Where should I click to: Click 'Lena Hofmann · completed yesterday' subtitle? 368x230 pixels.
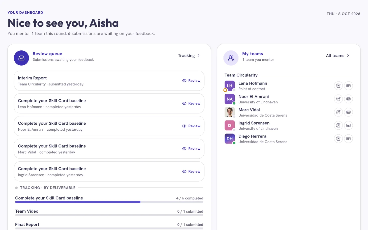pos(49,107)
